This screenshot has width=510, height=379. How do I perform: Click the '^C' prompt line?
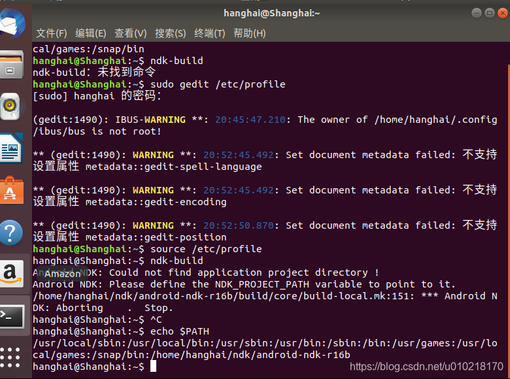[x=97, y=320]
